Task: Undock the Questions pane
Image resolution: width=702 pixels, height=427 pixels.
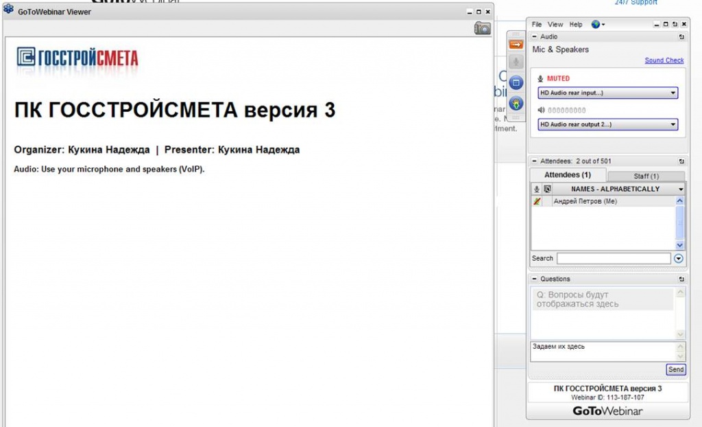Action: click(x=681, y=279)
